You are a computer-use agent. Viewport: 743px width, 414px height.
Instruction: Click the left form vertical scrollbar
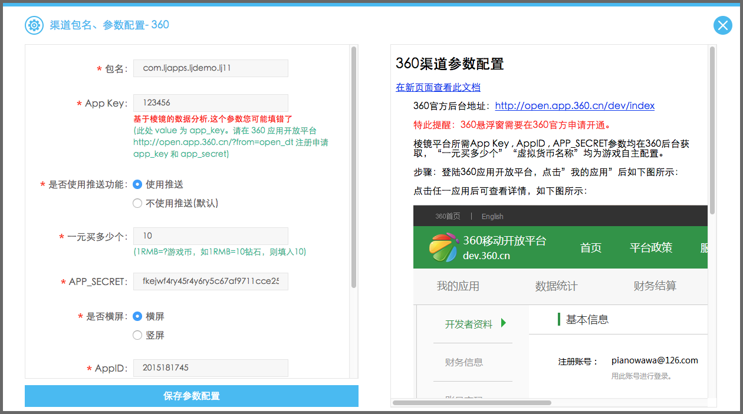(x=354, y=167)
